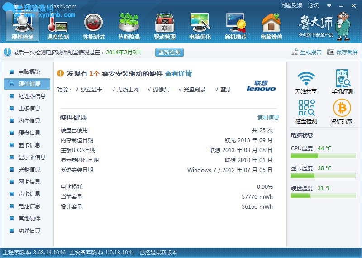362x258 pixels.
Task: Select 处理器信息 in the left sidebar
Action: click(32, 96)
